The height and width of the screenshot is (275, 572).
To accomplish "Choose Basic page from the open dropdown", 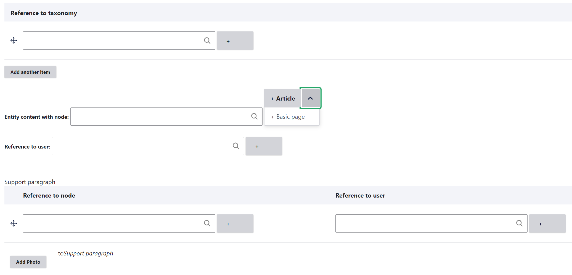I will [x=288, y=117].
